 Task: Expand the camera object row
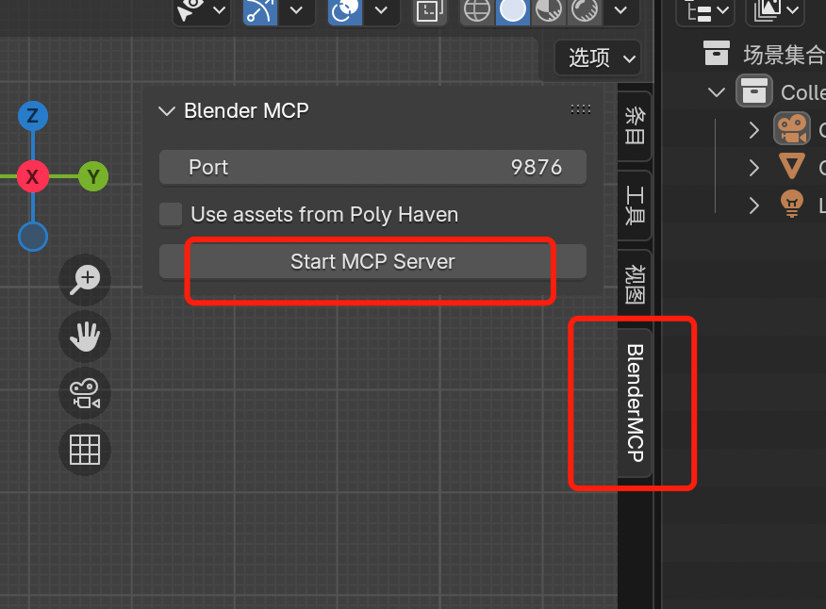[753, 129]
